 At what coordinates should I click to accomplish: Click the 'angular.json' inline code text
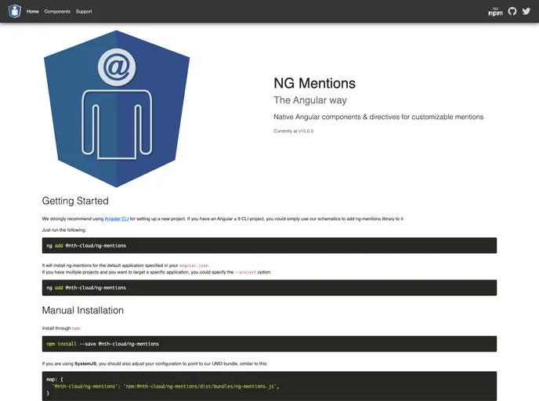point(194,266)
